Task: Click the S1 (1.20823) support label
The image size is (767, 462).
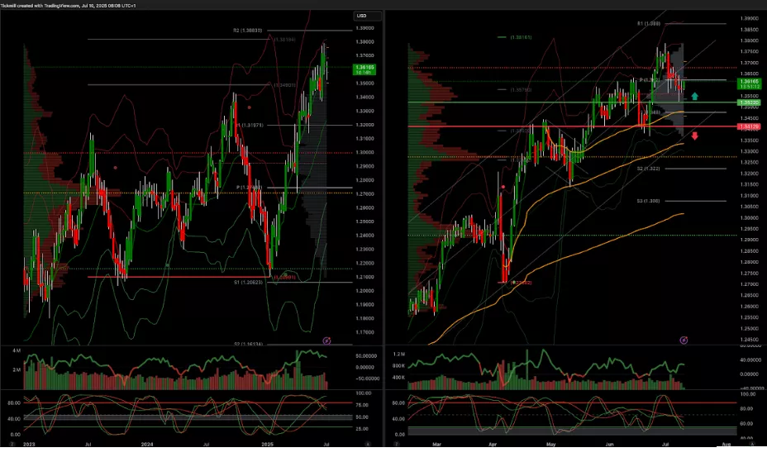Action: pos(247,283)
